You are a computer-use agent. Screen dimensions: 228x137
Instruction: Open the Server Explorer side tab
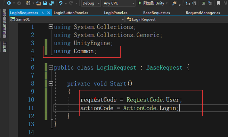click(x=5, y=23)
